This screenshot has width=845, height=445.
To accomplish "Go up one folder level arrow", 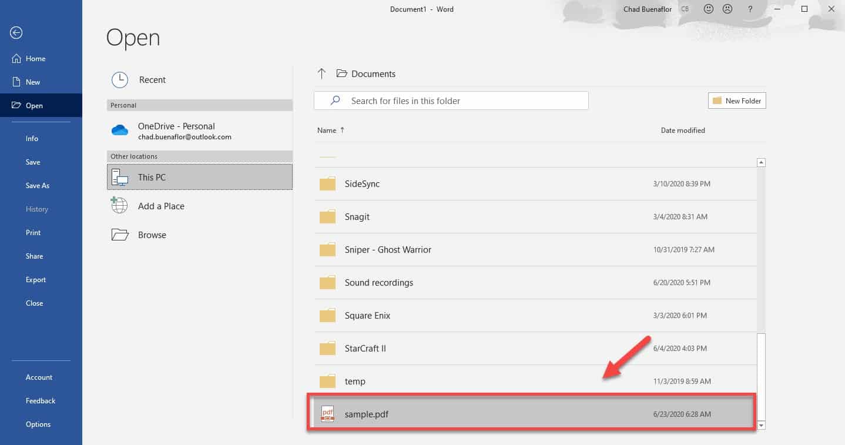I will coord(321,73).
